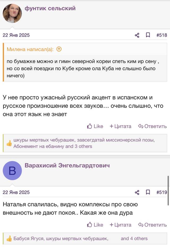170x247 pixels.
Task: Open username link Варахисий Энгельгардтович
Action: 67,165
